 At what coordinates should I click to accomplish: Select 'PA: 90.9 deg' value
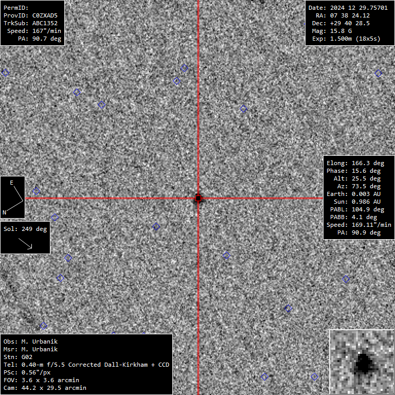[358, 232]
